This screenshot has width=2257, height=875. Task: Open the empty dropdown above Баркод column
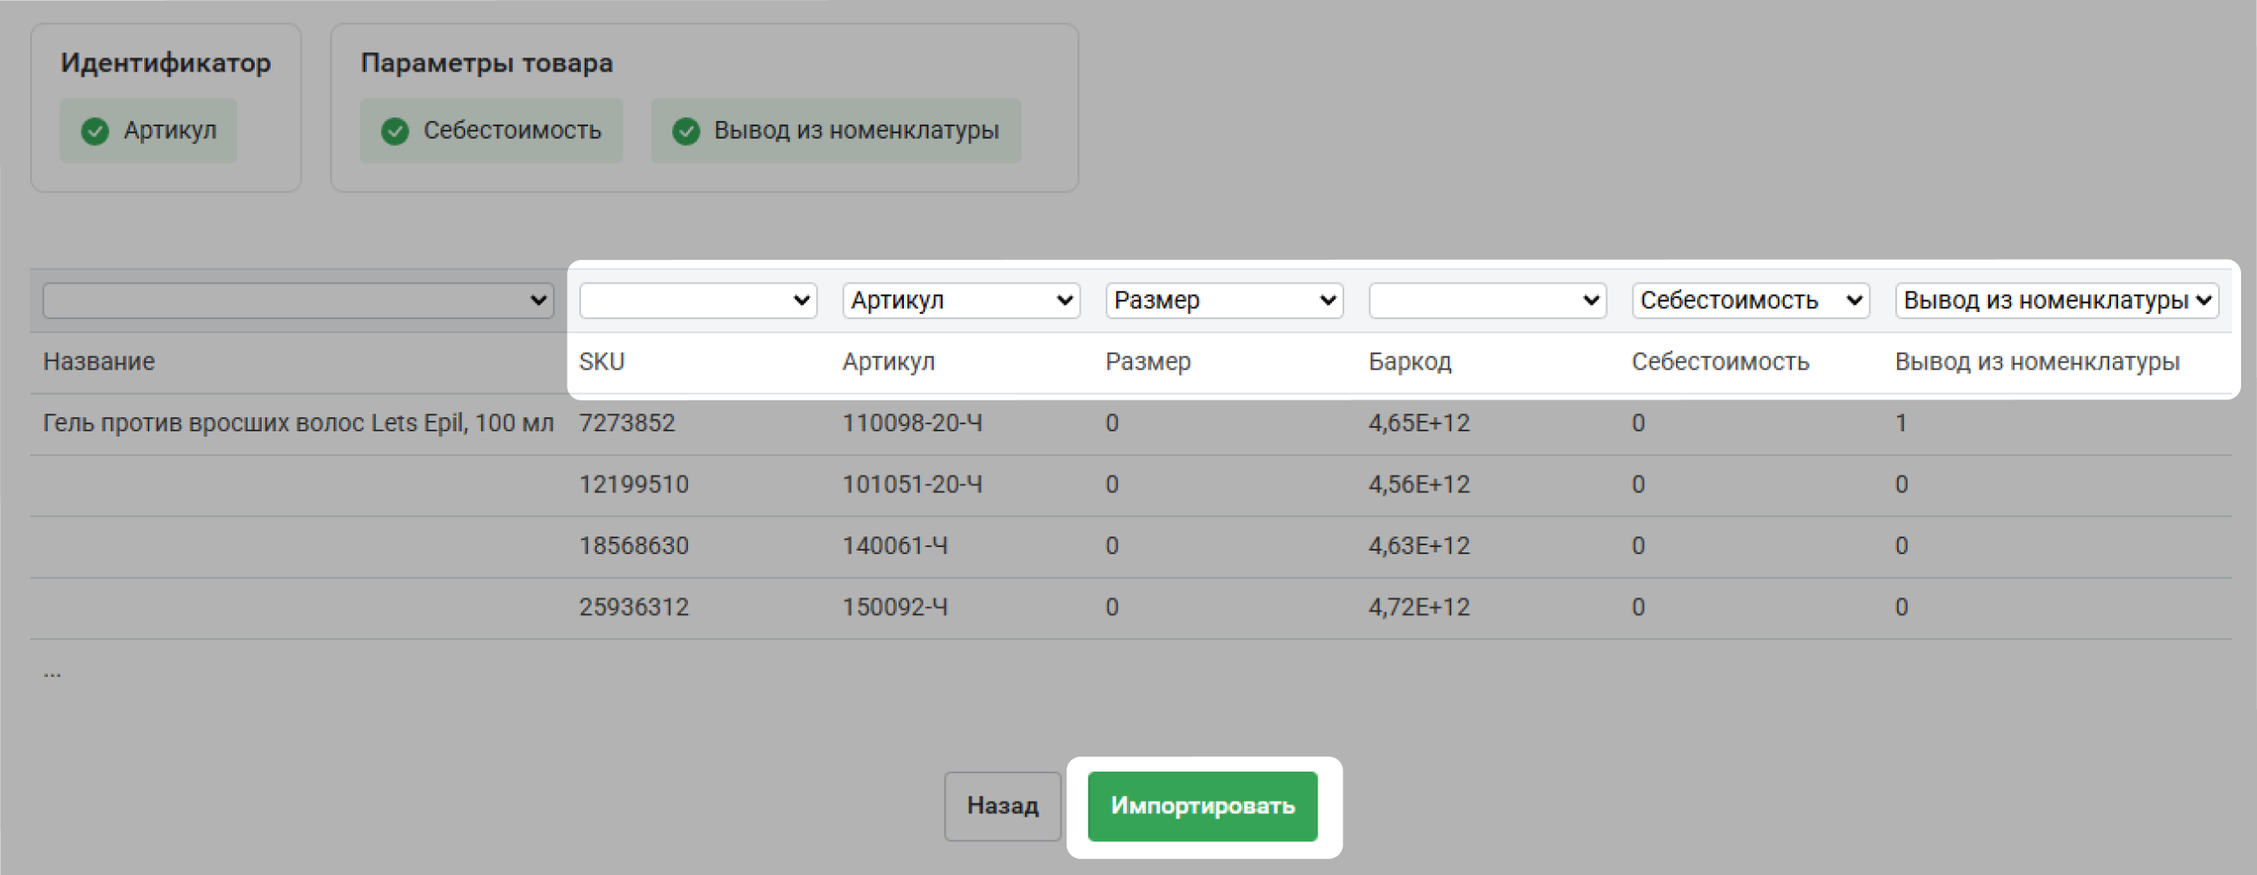[1487, 301]
